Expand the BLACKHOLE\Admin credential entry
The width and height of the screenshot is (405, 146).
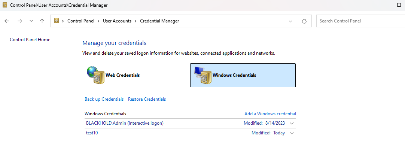[x=292, y=123]
